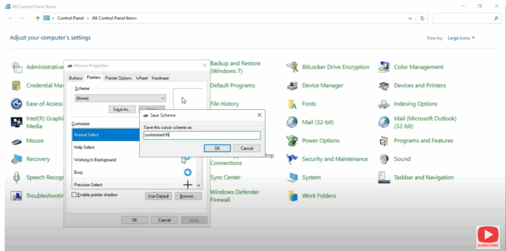Click the search magnifier icon
Viewport: 506px width, 251px height.
click(496, 18)
